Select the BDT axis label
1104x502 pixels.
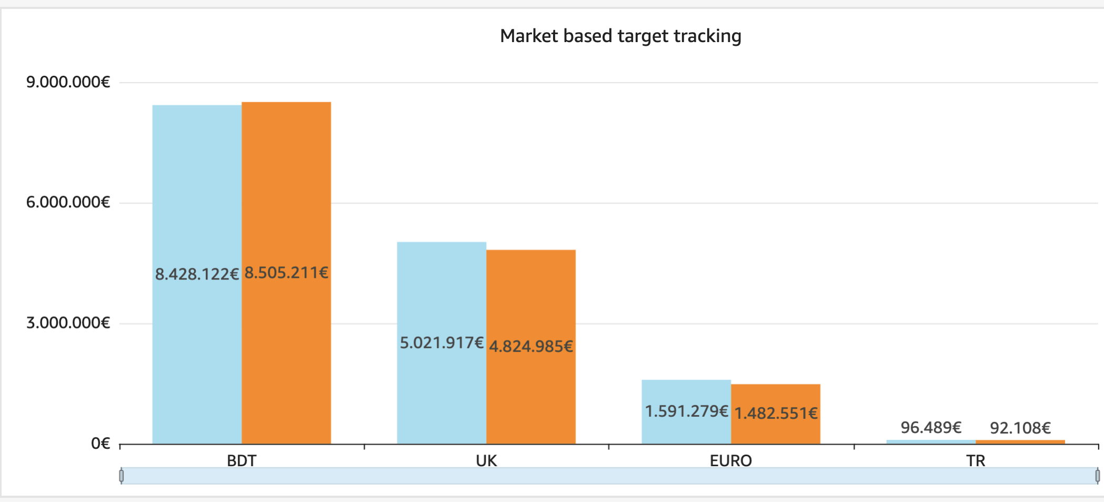click(242, 460)
